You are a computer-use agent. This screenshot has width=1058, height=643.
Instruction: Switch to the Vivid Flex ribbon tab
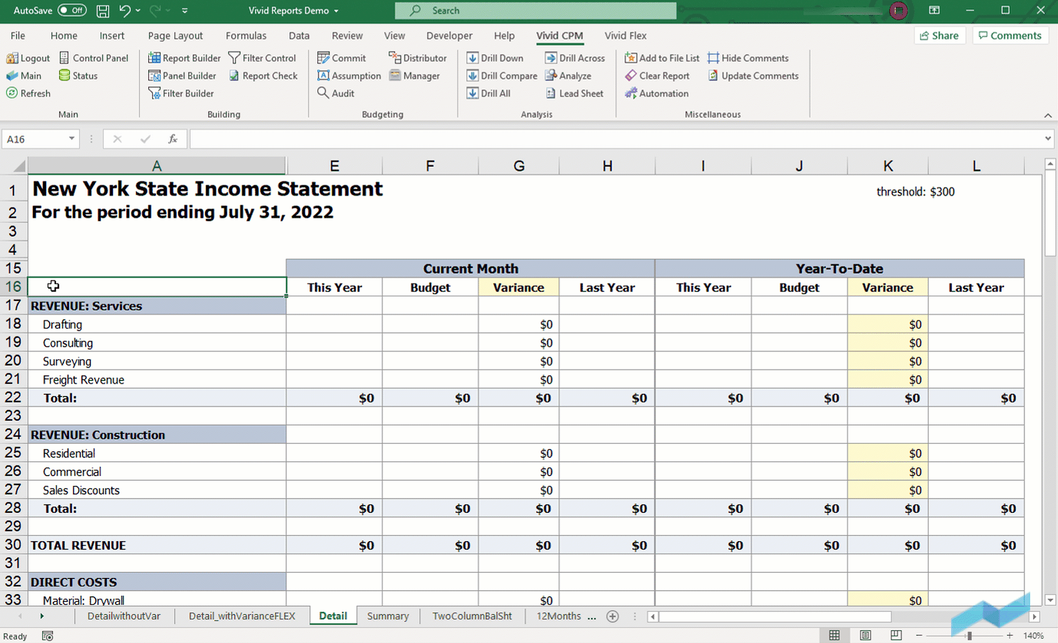[625, 36]
